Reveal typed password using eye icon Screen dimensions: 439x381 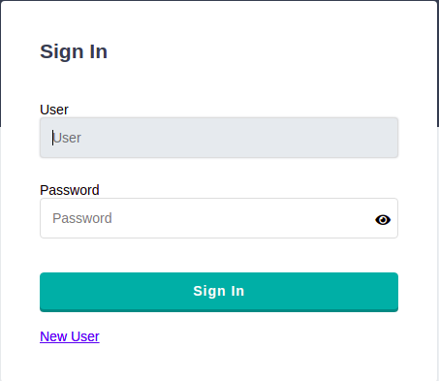(x=383, y=220)
